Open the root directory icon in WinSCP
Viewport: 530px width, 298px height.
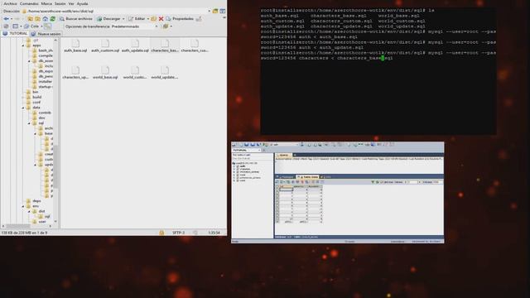pyautogui.click(x=37, y=19)
